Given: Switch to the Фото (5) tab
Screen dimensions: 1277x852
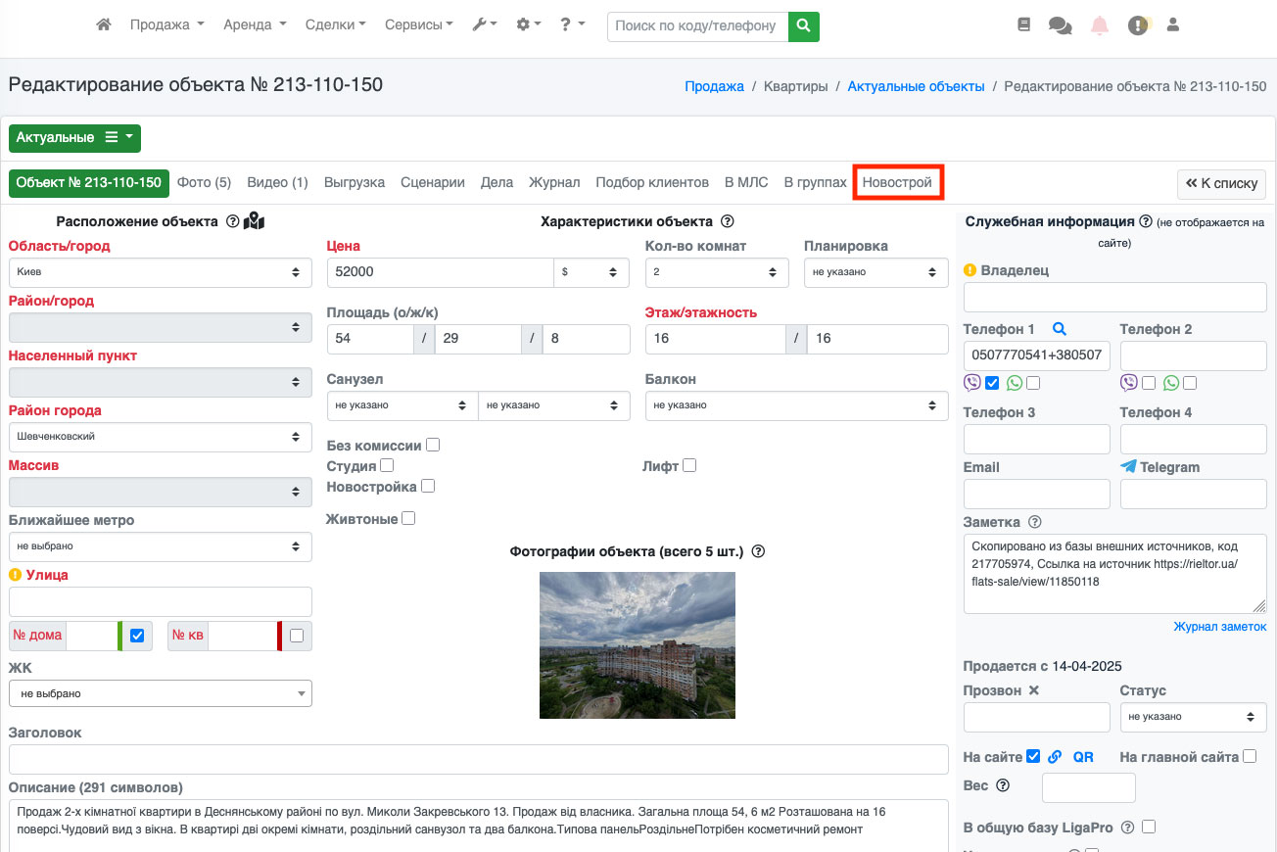Looking at the screenshot, I should tap(204, 183).
